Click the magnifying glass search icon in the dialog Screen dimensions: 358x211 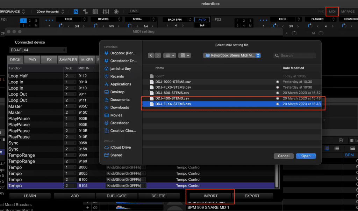coord(278,55)
